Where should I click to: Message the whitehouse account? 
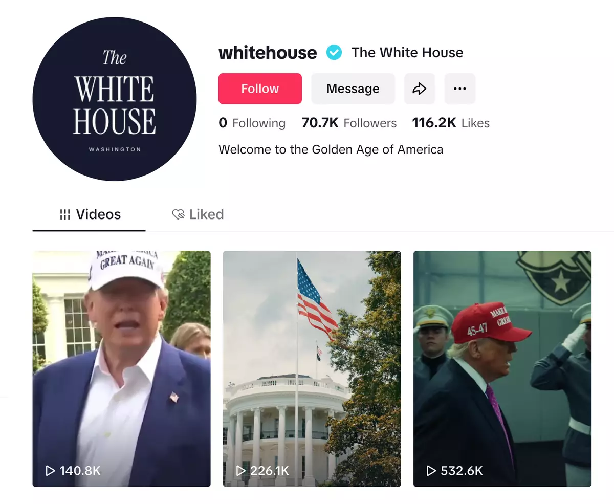point(353,89)
